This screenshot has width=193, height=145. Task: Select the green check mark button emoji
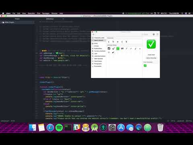[x=118, y=48]
